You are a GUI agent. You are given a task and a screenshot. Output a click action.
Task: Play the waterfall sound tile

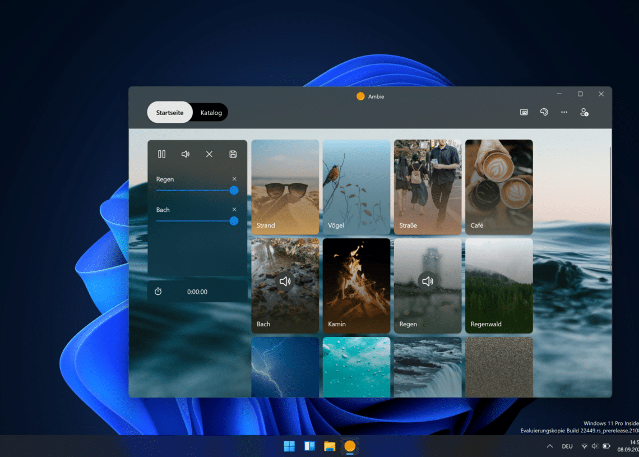tap(428, 367)
